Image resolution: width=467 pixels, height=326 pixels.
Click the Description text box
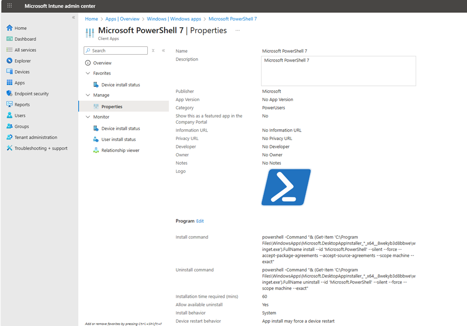point(339,71)
